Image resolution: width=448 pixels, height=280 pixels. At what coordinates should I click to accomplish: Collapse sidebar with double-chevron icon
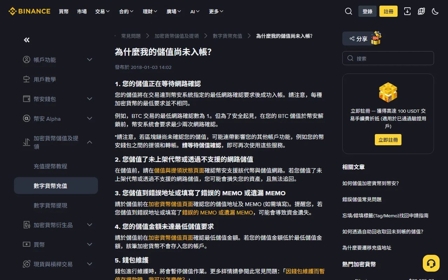click(27, 40)
